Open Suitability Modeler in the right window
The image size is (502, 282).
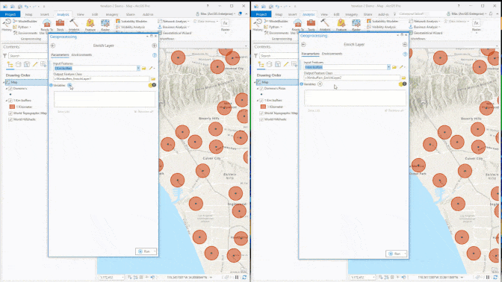point(382,21)
